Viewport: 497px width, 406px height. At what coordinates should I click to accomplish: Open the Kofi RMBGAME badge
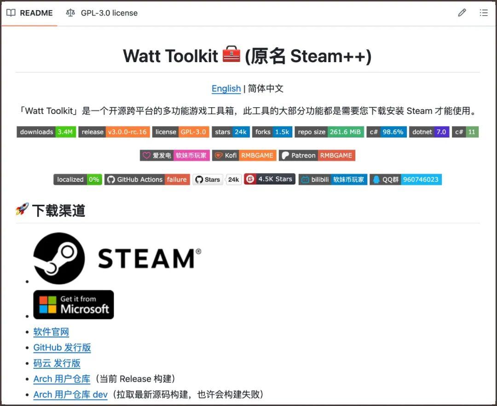(x=244, y=156)
